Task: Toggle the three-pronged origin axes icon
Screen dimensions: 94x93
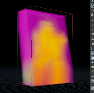Action: coord(92,72)
